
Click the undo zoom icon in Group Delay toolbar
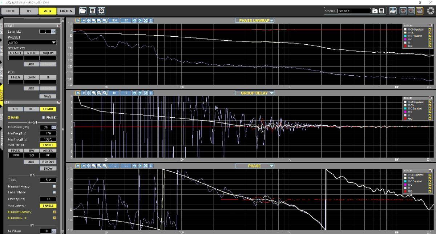tap(134, 93)
